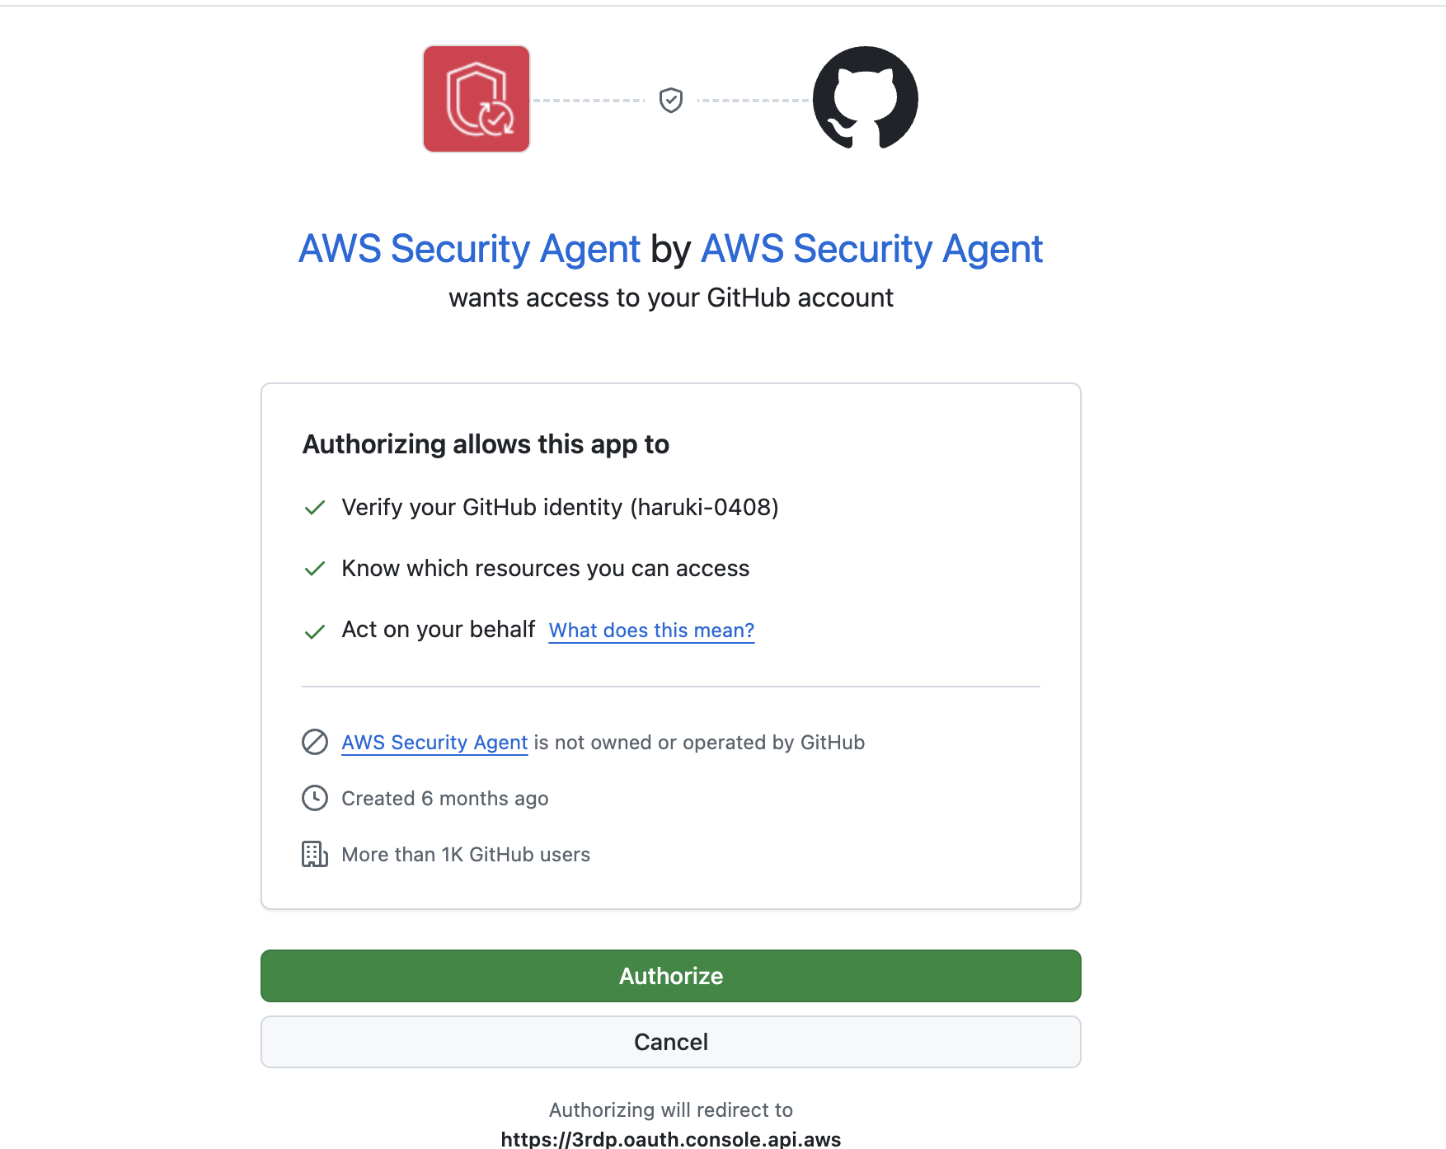Click the redirect URL at the bottom
Screen dimensions: 1446x1149
(670, 1139)
